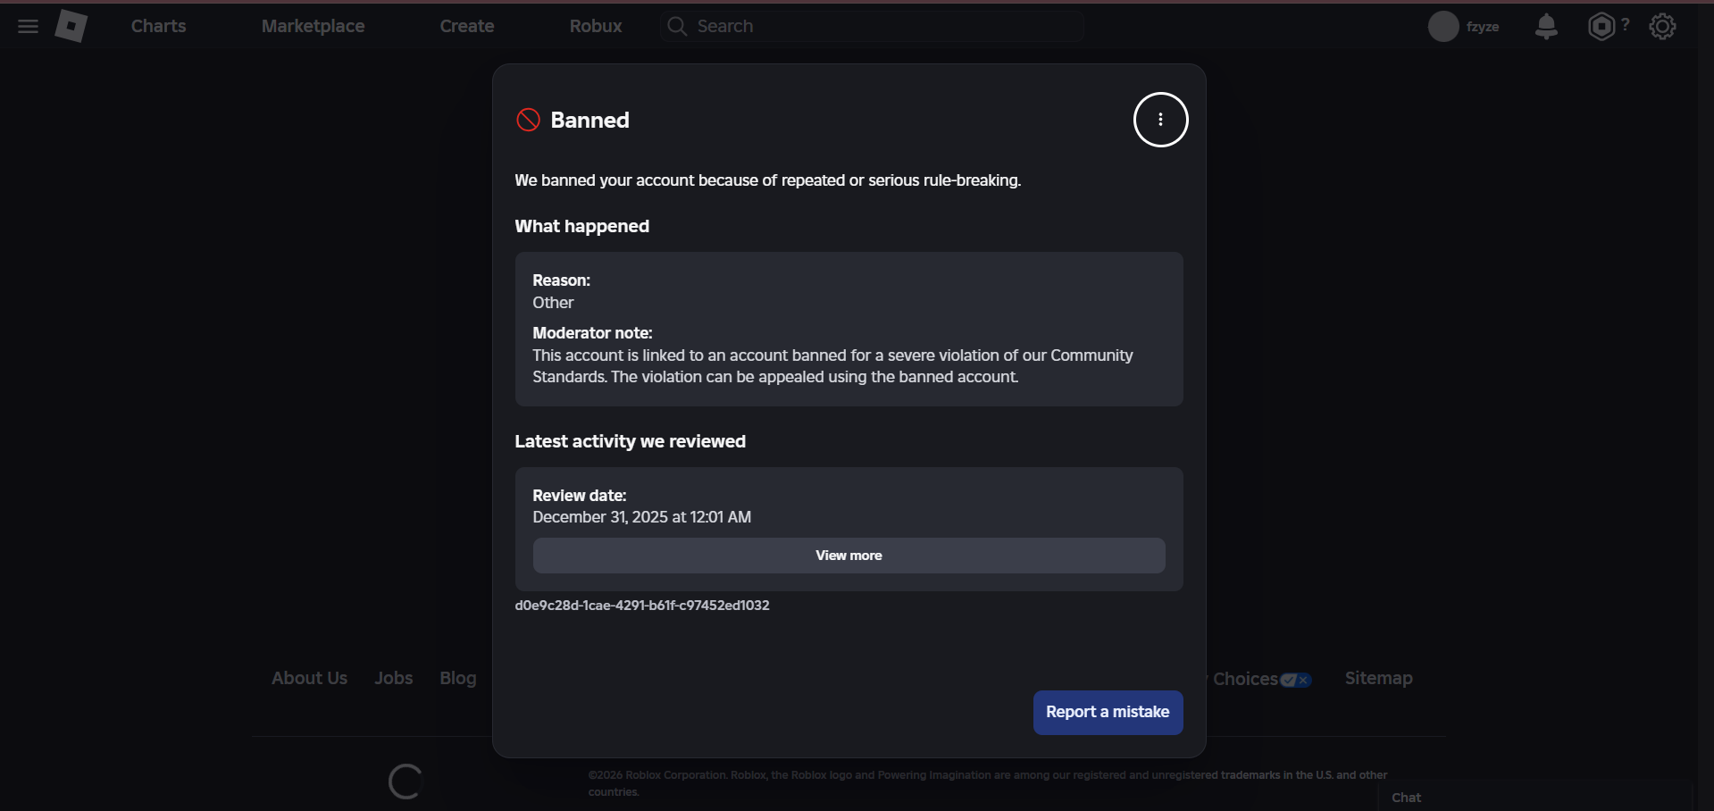Open the settings gear icon
The height and width of the screenshot is (811, 1714).
point(1662,27)
